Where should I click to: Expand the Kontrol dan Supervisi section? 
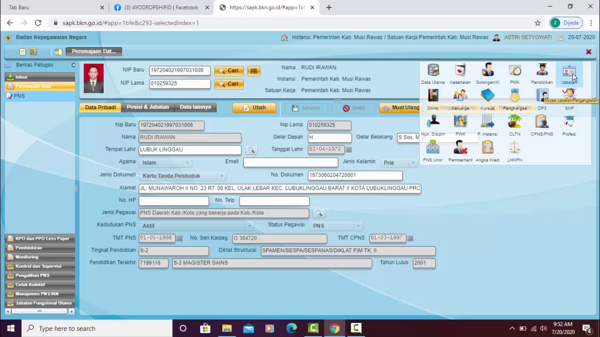40,266
